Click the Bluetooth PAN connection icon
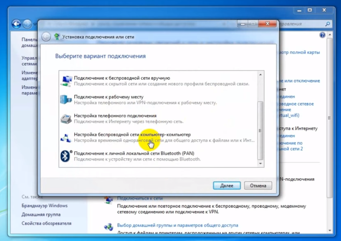This screenshot has width=341, height=241. point(66,156)
